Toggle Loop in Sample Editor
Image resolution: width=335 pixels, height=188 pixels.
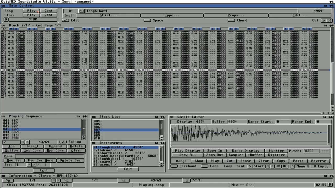tap(205, 166)
